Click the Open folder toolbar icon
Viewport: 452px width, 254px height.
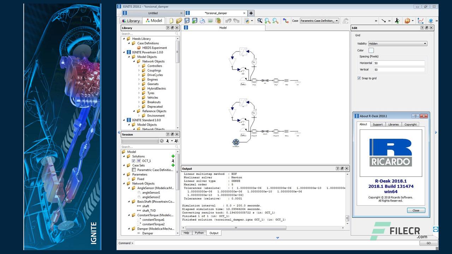(179, 21)
